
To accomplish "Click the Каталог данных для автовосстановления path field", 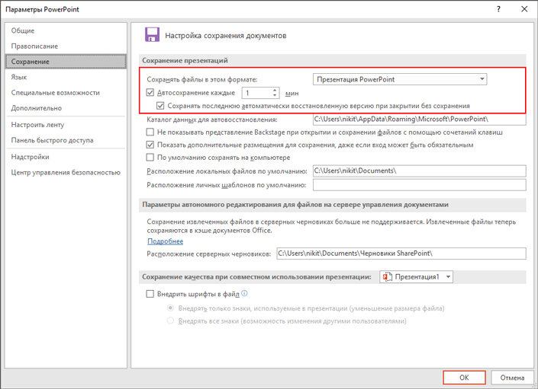I will pos(419,120).
